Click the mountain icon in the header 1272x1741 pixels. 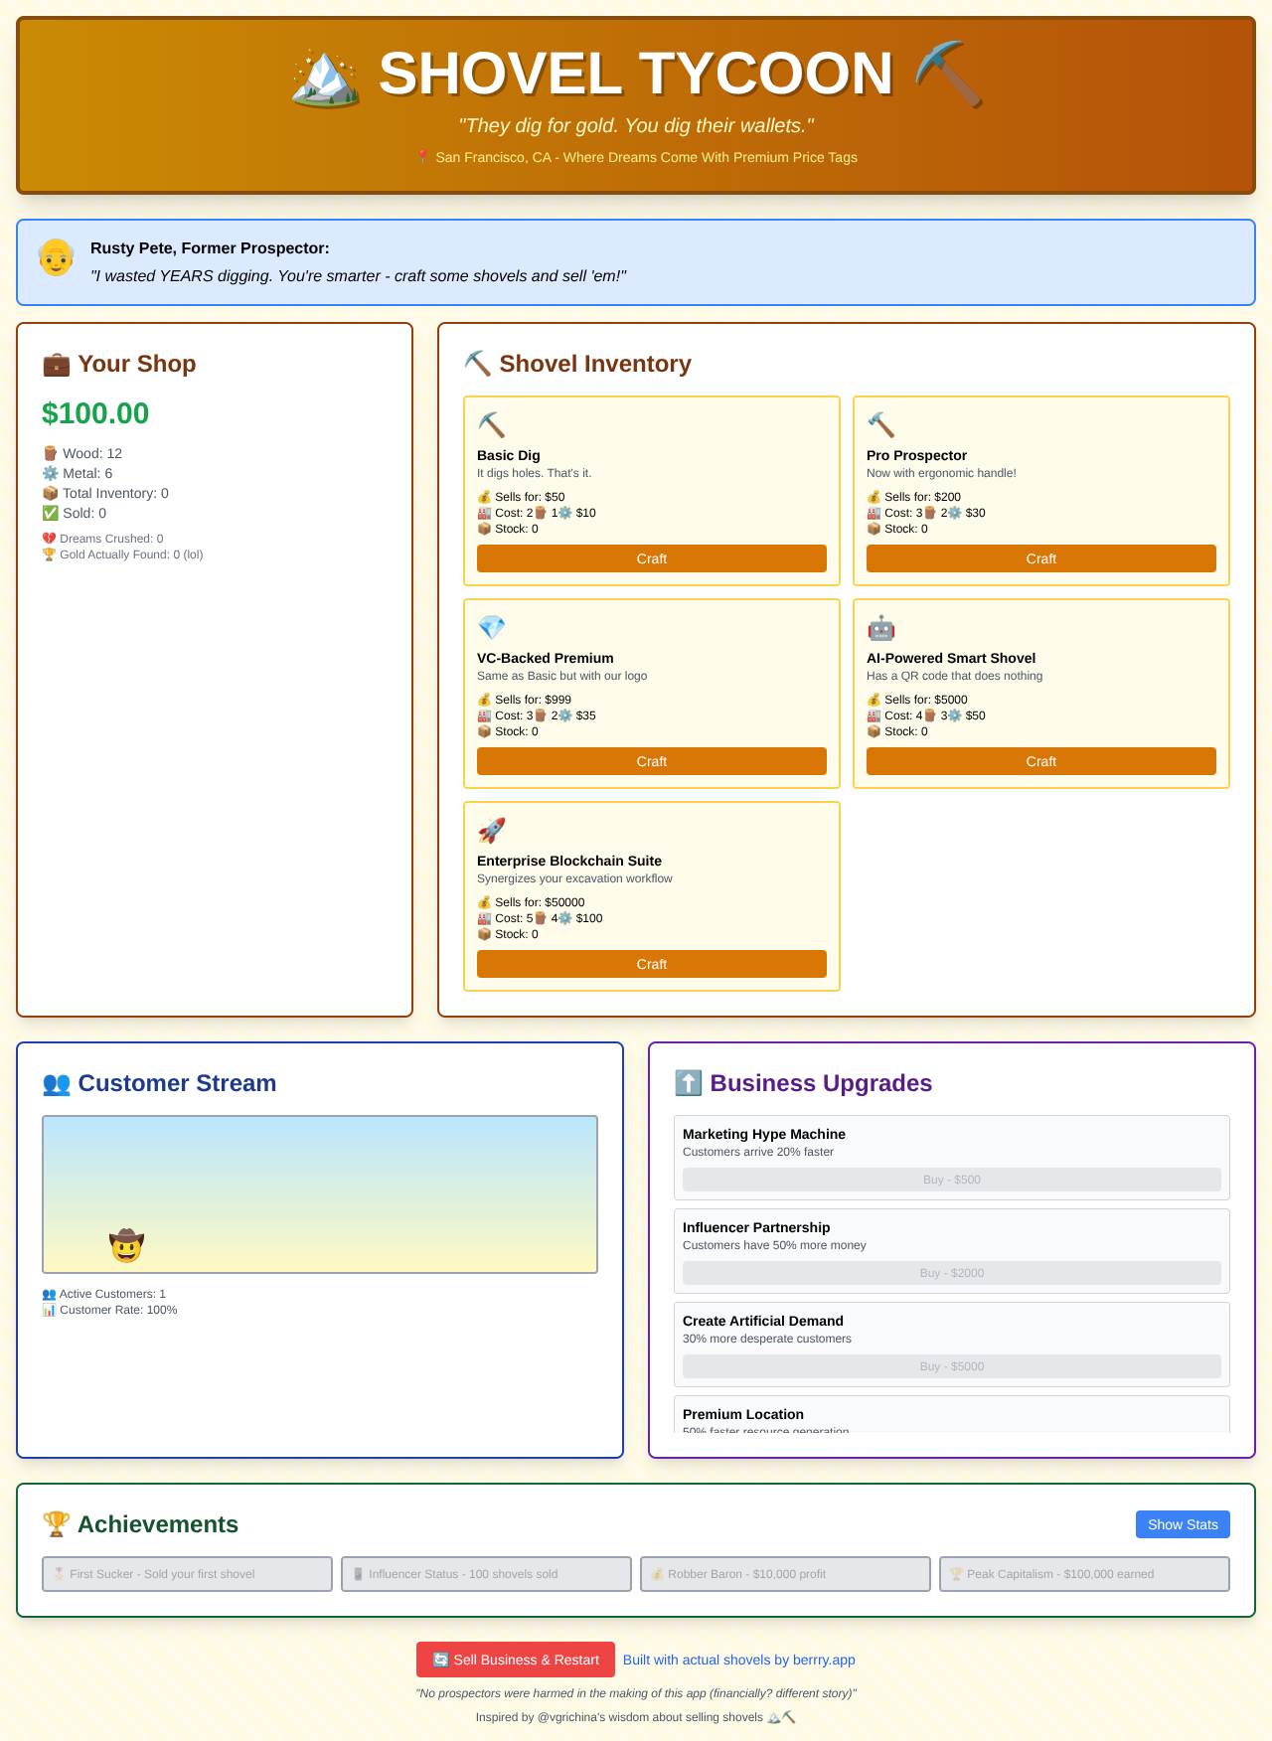pos(325,76)
